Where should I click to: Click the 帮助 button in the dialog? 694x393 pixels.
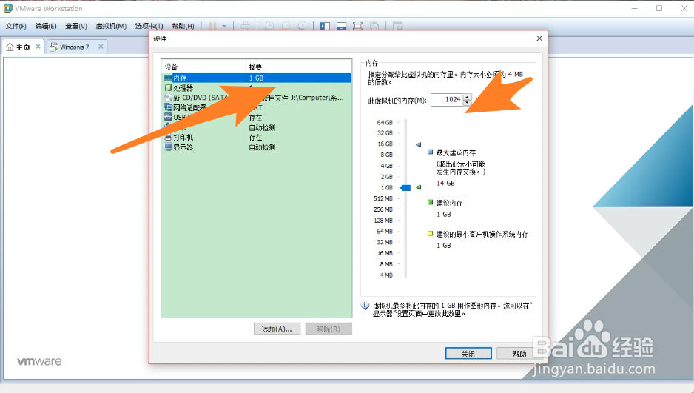pos(519,353)
